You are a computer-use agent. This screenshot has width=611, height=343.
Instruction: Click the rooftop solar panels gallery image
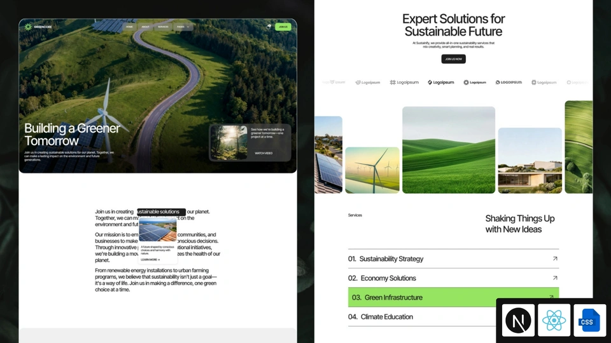pyautogui.click(x=328, y=154)
